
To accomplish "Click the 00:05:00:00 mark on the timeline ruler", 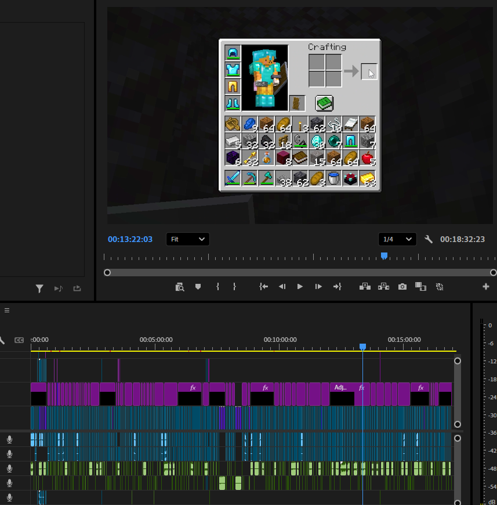I will [x=156, y=340].
